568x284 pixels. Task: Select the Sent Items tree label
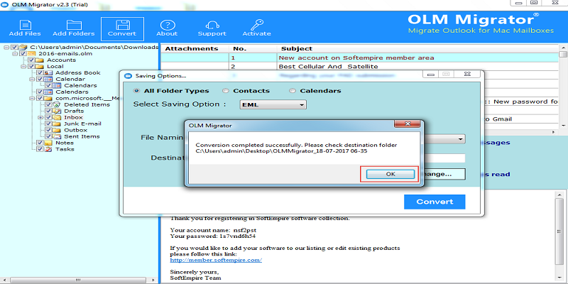(82, 136)
